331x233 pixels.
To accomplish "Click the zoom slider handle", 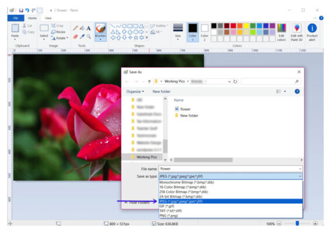I will pos(297,223).
